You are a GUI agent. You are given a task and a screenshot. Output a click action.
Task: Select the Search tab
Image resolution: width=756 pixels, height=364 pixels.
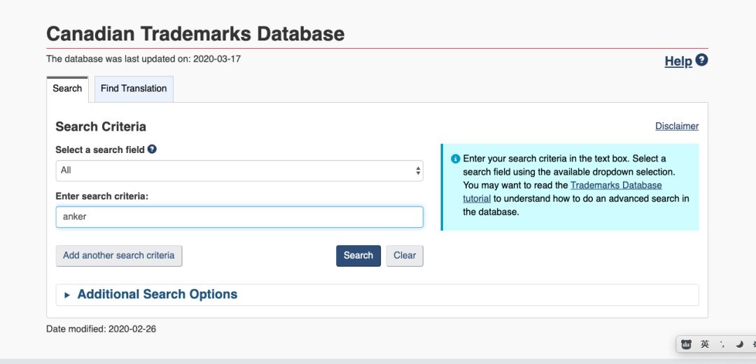pos(67,89)
